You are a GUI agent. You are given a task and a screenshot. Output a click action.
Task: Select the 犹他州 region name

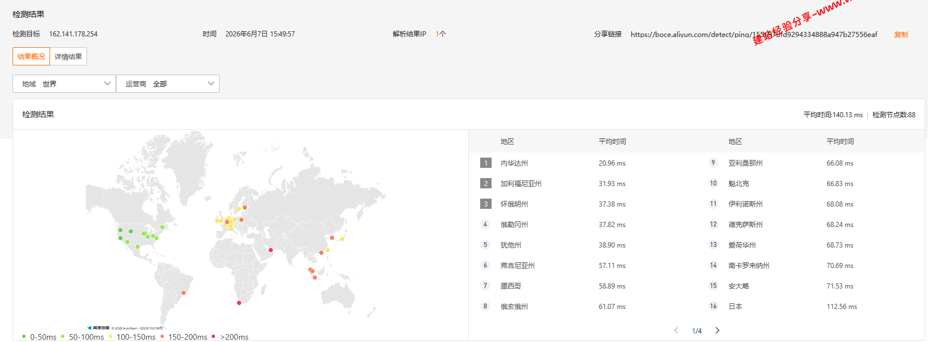click(511, 245)
